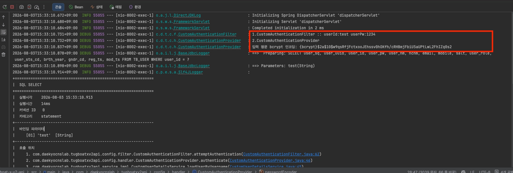Click the UTF-8 encoding in status bar
Viewport: 513px width, 173px height.
(485, 172)
